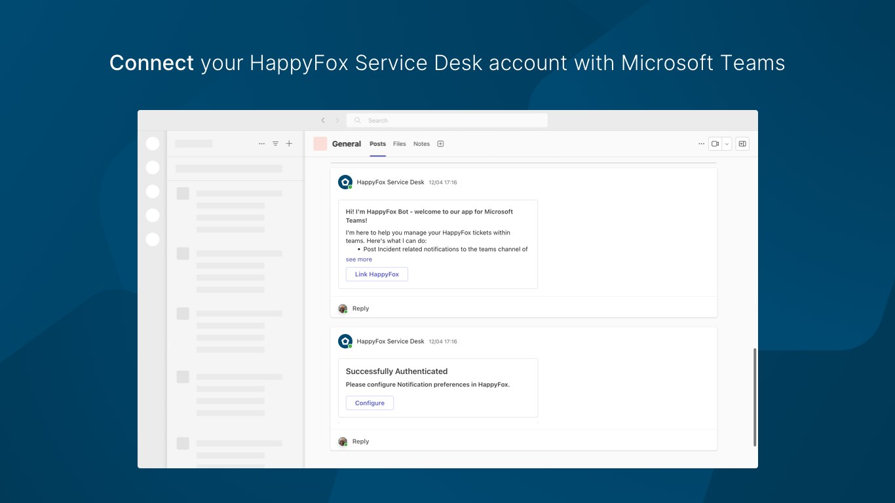
Task: Add a new tab with the plus icon
Action: point(440,144)
